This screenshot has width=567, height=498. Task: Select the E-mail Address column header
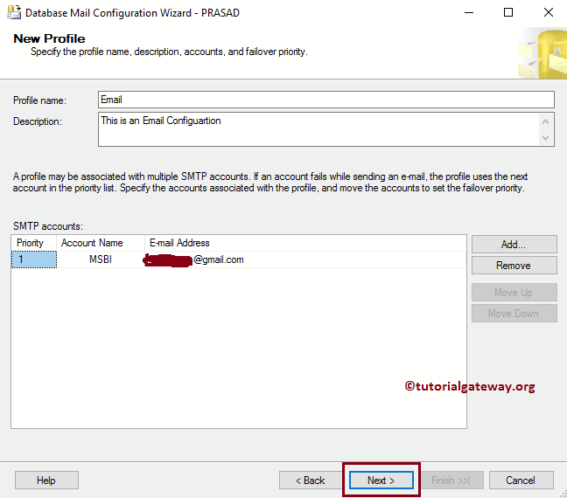coord(305,243)
